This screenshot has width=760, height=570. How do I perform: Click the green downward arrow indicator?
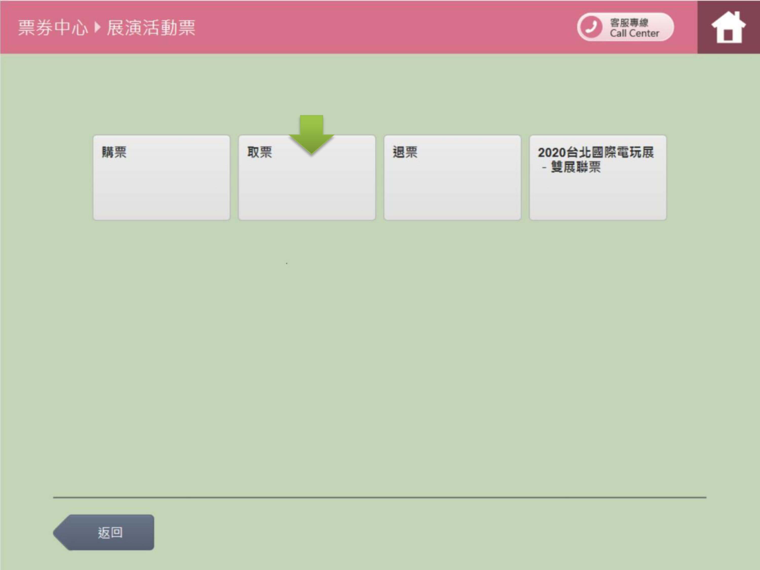[x=311, y=134]
